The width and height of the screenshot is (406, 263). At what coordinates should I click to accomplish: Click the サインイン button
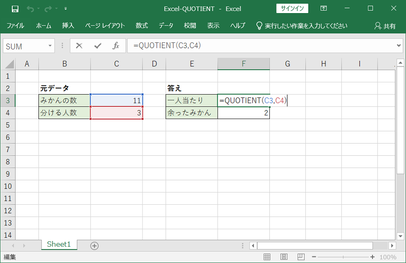[x=292, y=8]
